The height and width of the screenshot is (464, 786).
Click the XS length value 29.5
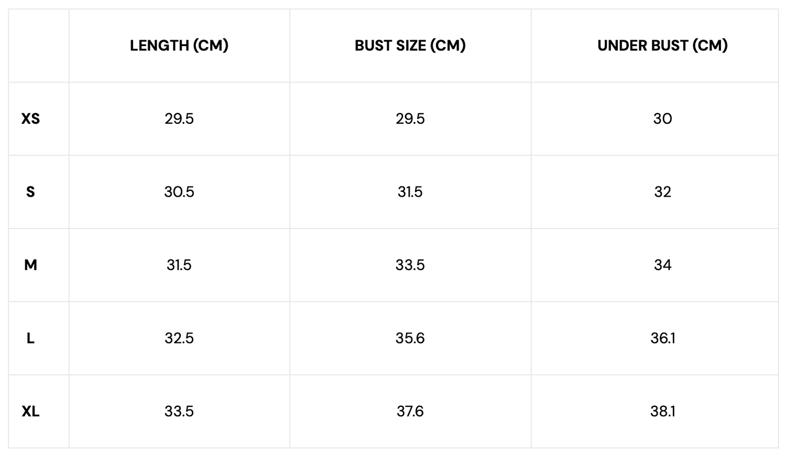pos(179,119)
